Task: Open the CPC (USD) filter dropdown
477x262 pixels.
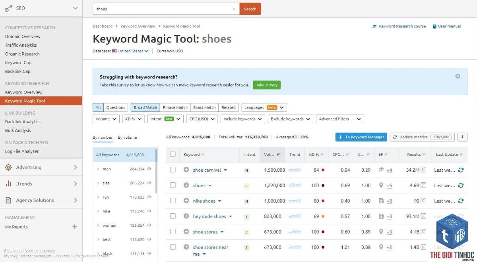Action: [202, 119]
